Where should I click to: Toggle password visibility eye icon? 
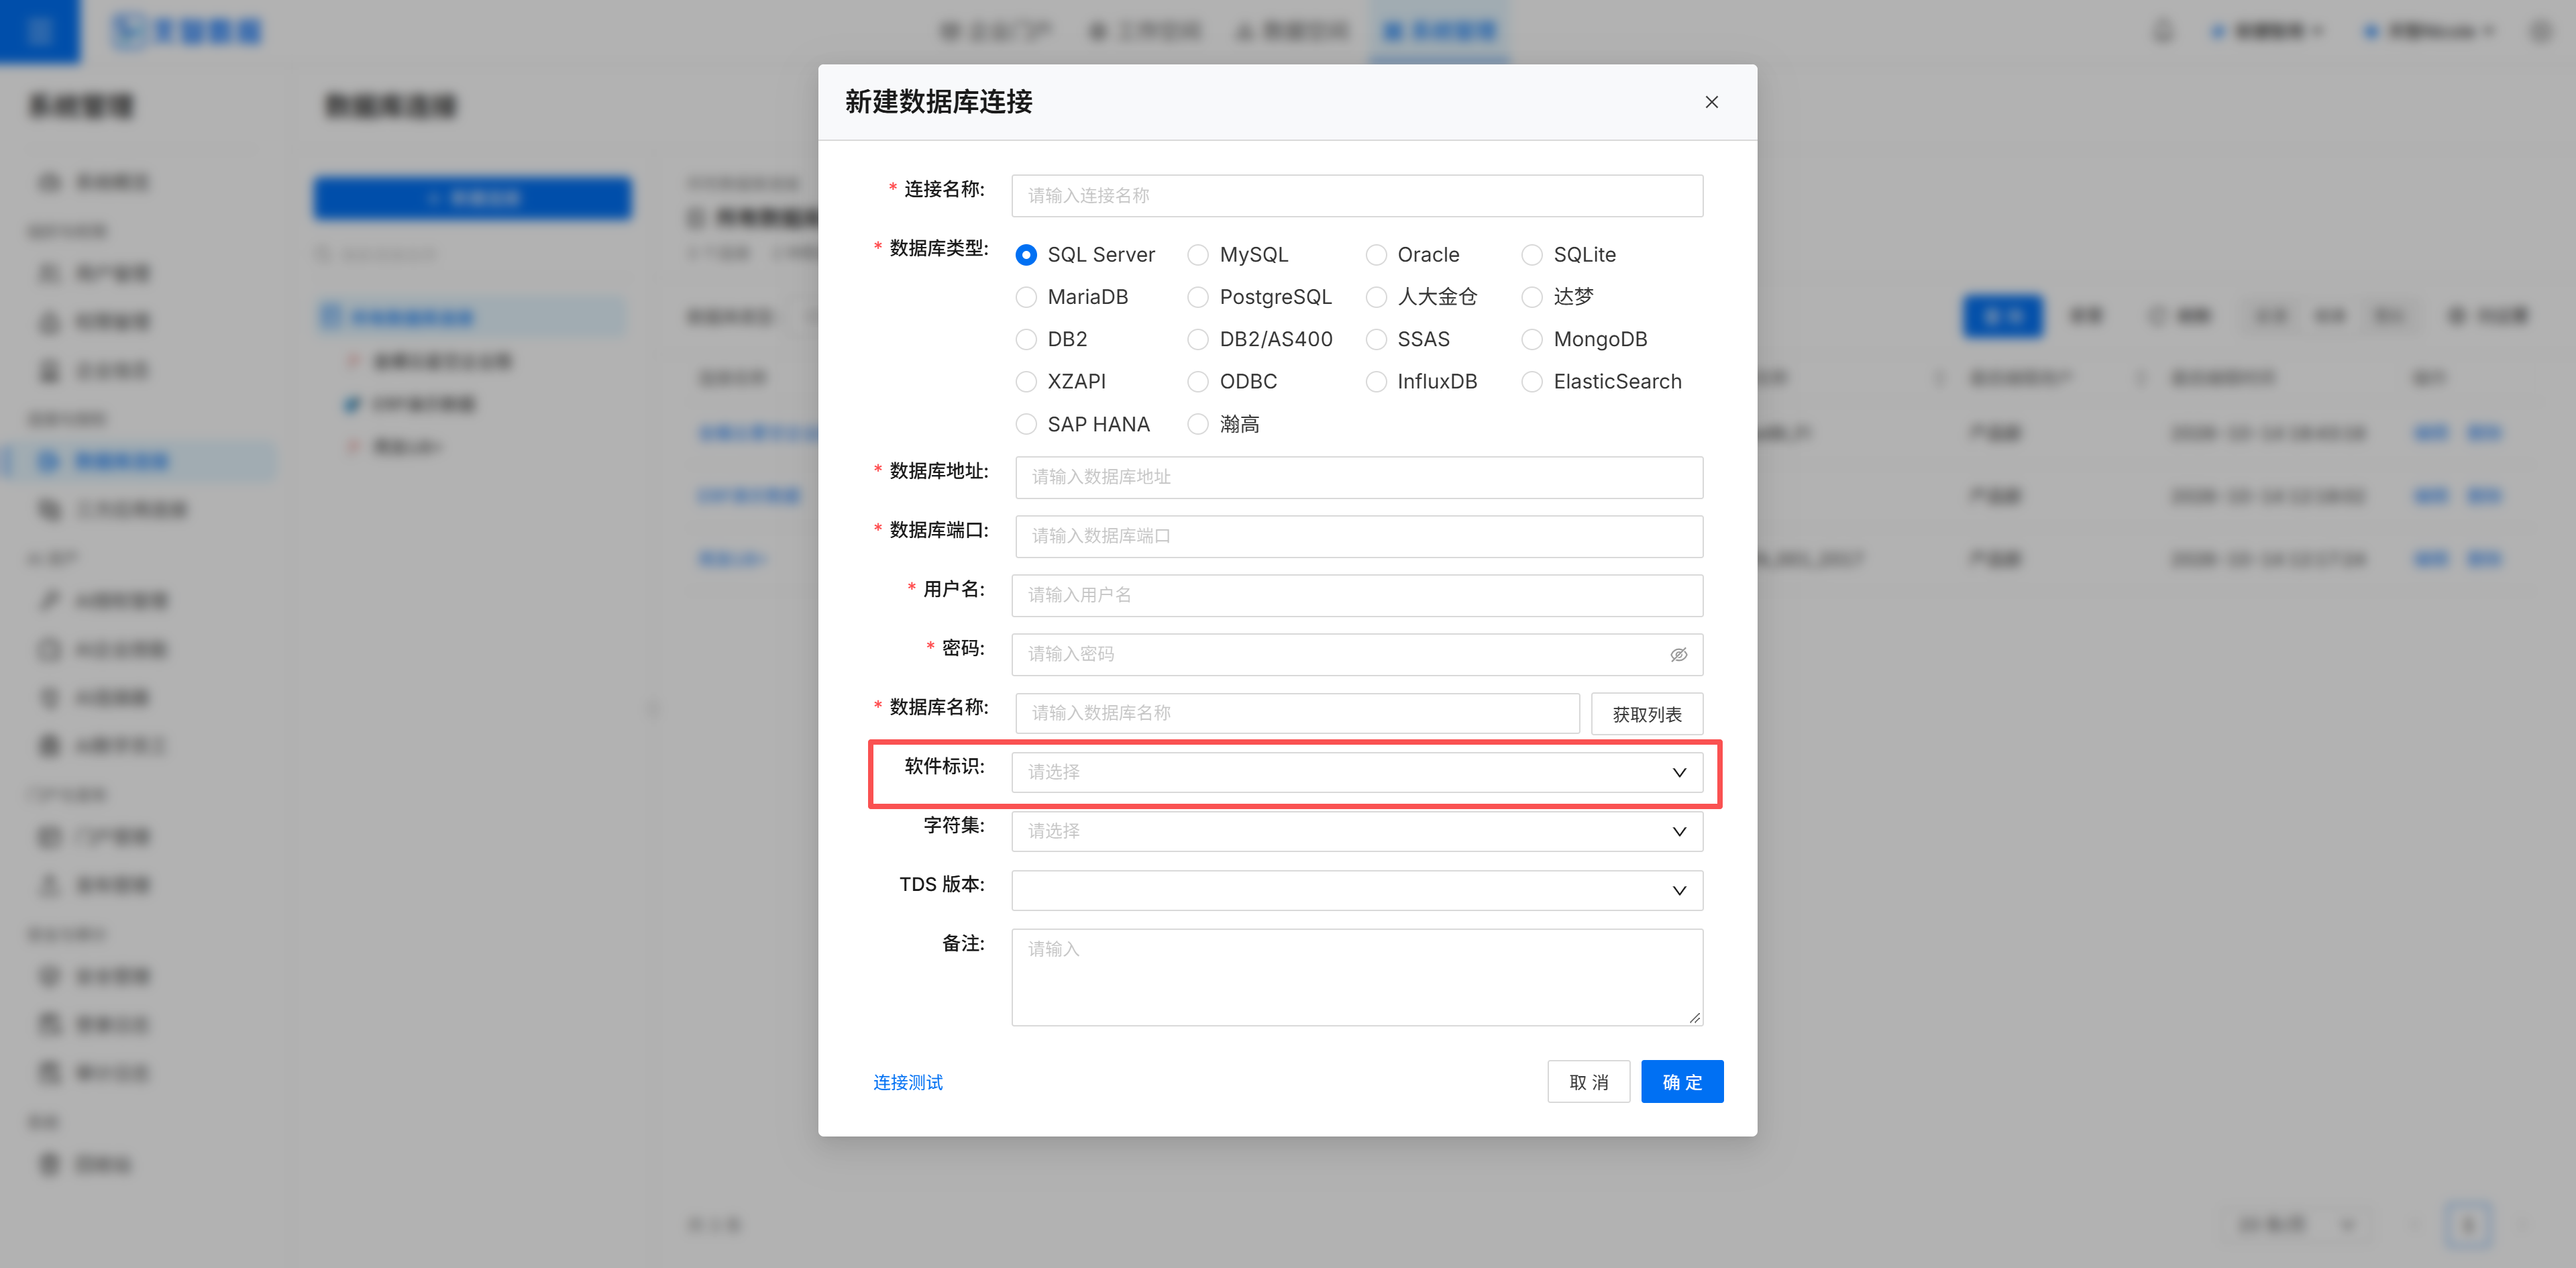pyautogui.click(x=1678, y=654)
